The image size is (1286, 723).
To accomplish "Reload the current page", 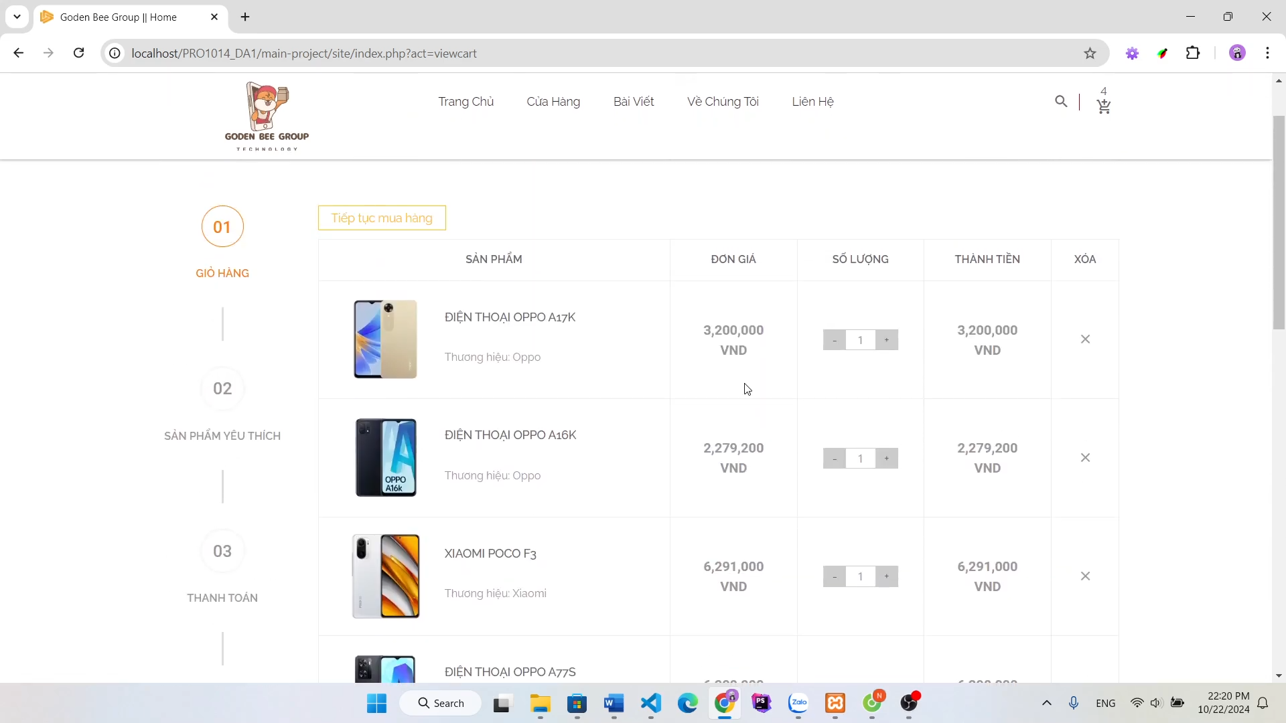I will pyautogui.click(x=78, y=53).
